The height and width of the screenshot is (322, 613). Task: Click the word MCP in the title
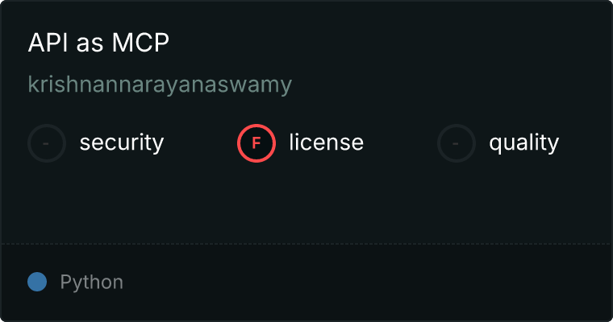pyautogui.click(x=140, y=42)
